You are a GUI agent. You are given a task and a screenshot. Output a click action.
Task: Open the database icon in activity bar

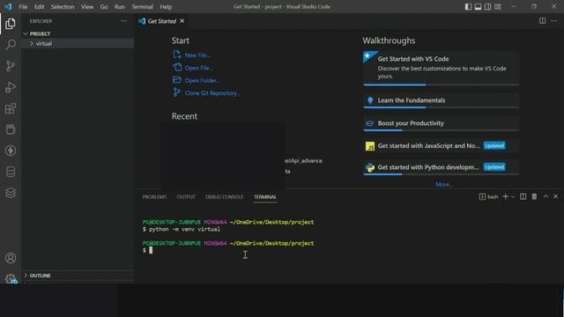click(x=11, y=172)
